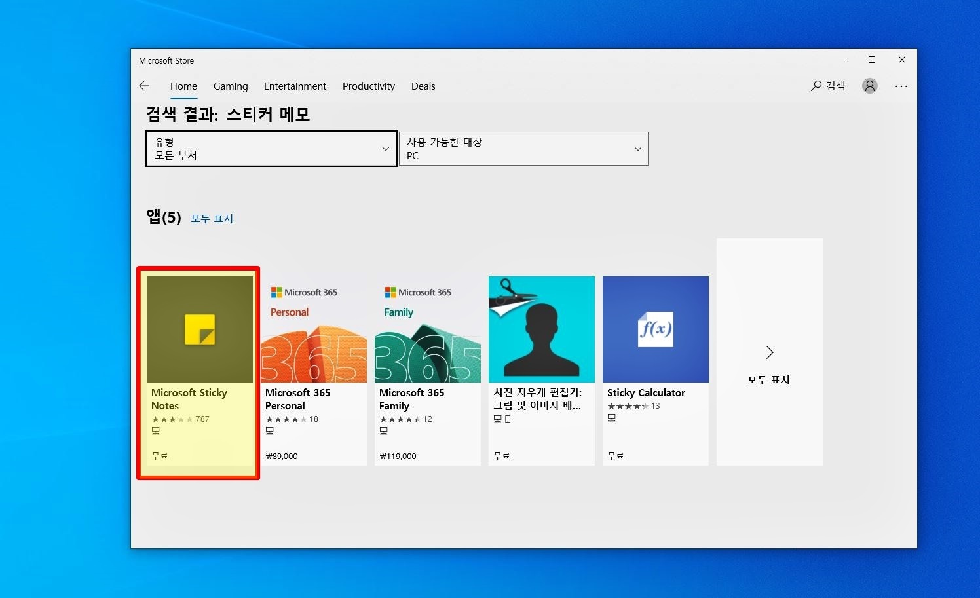Click 모두 표시 text on the end card
Image resolution: width=980 pixels, height=598 pixels.
[x=769, y=380]
